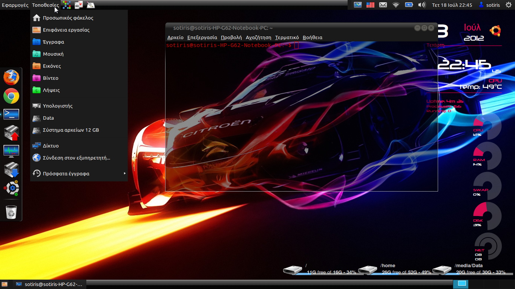The image size is (515, 289).
Task: Open terminal Αρχείο menu
Action: tap(175, 37)
